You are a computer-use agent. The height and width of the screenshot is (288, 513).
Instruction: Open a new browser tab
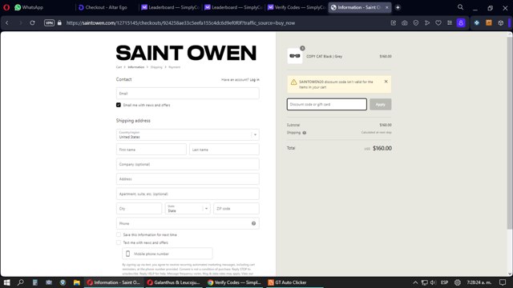[398, 7]
